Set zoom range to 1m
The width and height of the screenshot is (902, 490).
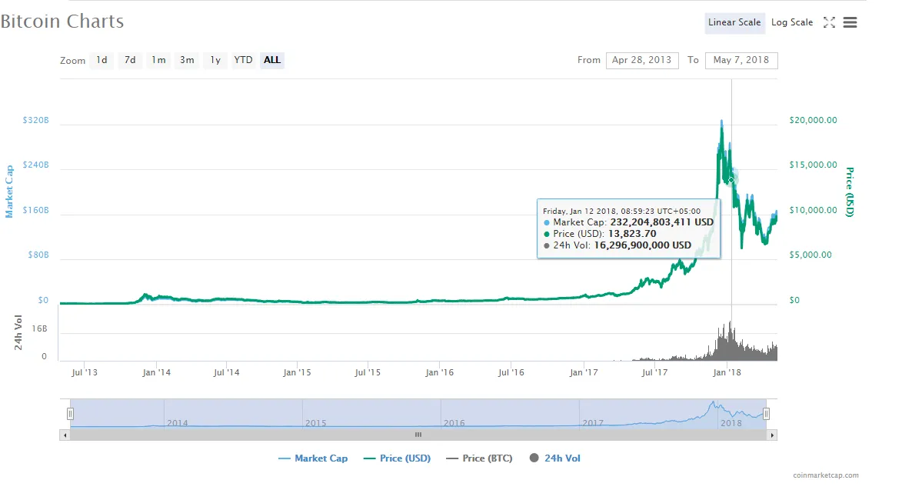coord(158,60)
